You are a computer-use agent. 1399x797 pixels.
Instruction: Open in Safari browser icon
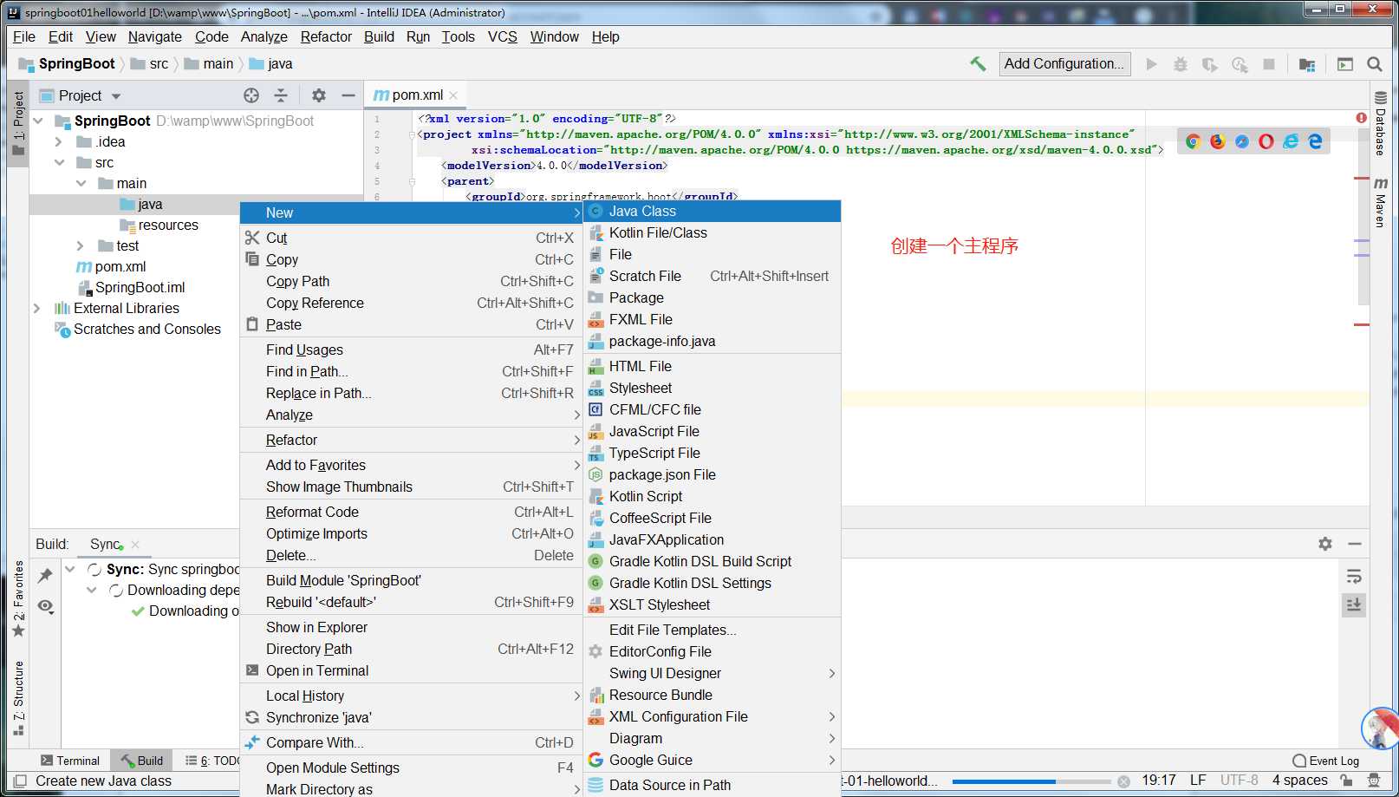(x=1242, y=141)
